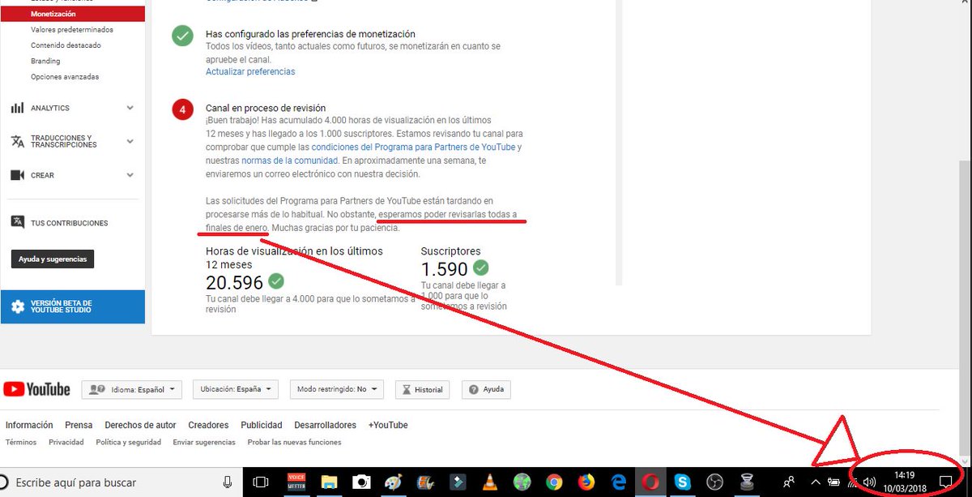
Task: Open condiciones del Programa para Partners link
Action: coord(413,148)
